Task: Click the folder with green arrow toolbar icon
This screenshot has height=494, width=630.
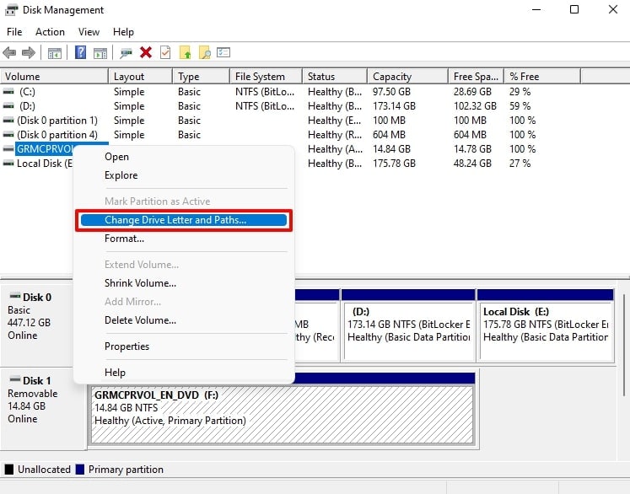Action: click(185, 52)
